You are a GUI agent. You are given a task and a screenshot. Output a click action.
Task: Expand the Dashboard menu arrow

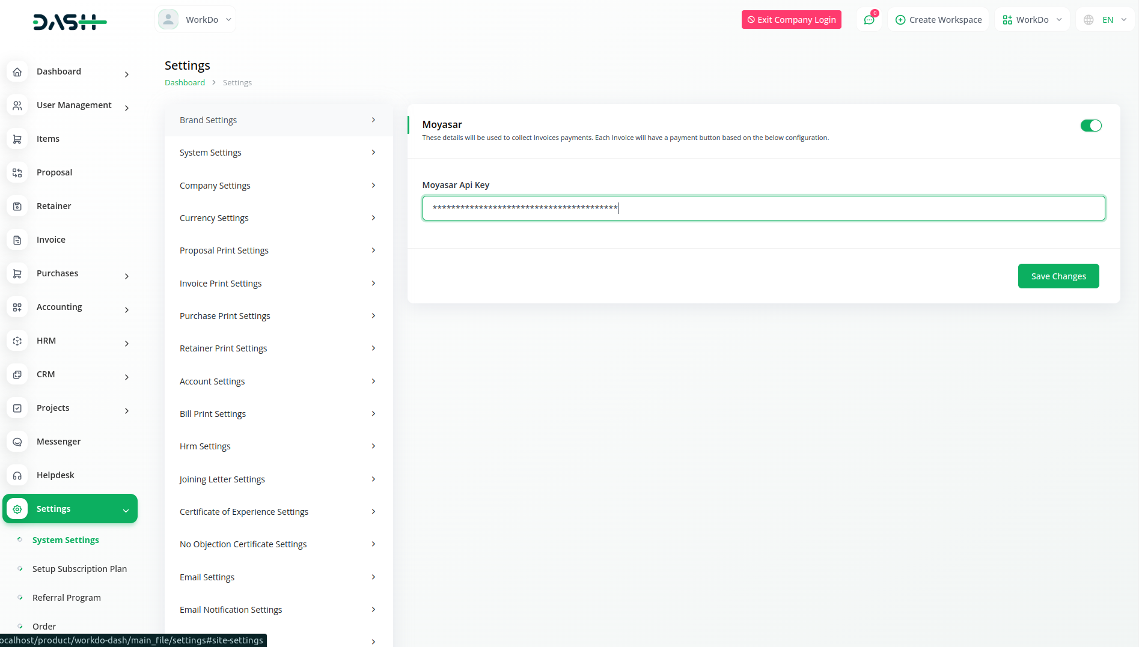tap(126, 74)
